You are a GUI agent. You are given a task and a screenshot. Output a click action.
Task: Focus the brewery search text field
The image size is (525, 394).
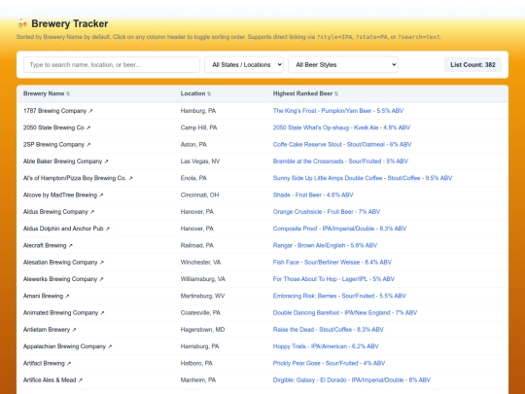pyautogui.click(x=112, y=64)
